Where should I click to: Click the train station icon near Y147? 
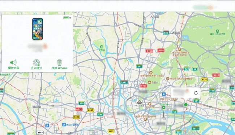coord(47,125)
